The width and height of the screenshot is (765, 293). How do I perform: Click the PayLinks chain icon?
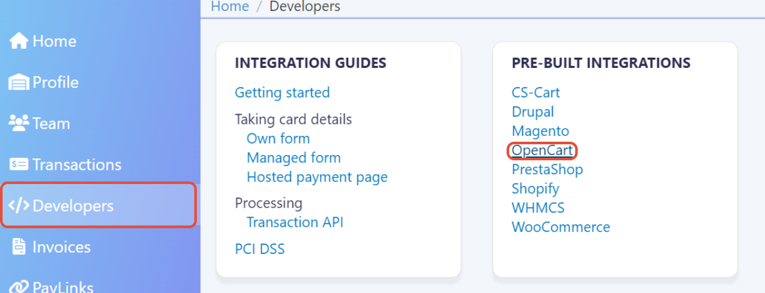[x=19, y=288]
